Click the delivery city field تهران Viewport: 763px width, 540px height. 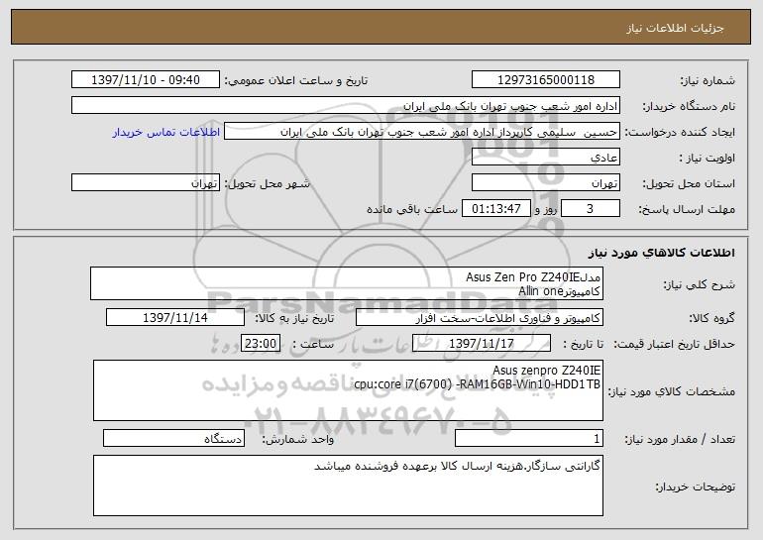coord(146,183)
